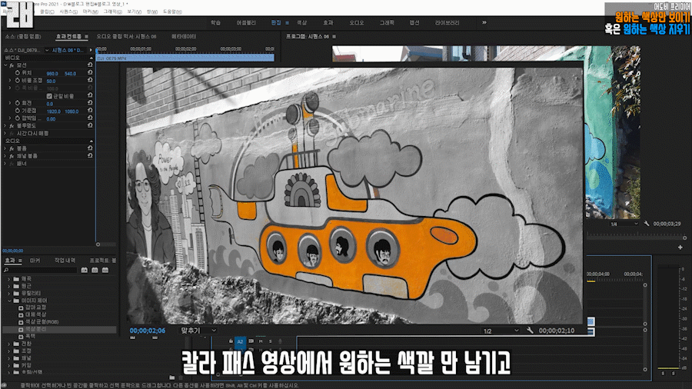Open the source clip dropdown next to DJI_0679

47,50
